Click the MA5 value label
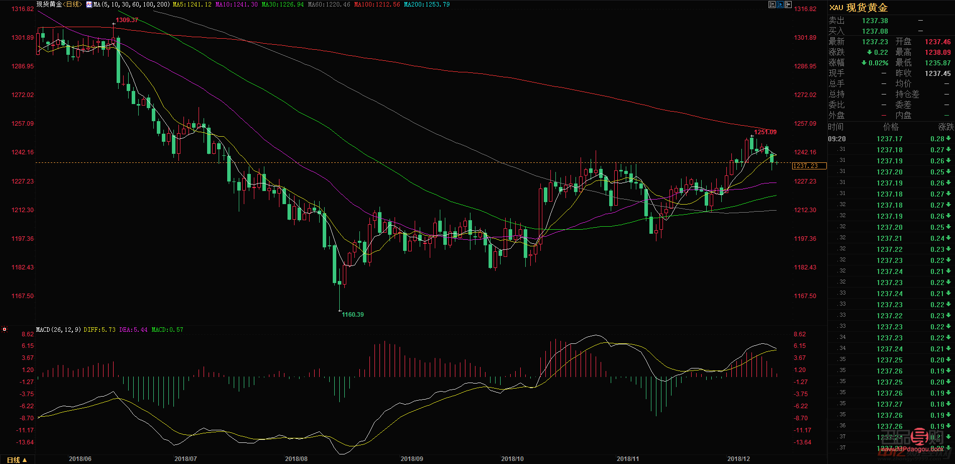The height and width of the screenshot is (464, 955). [x=192, y=5]
